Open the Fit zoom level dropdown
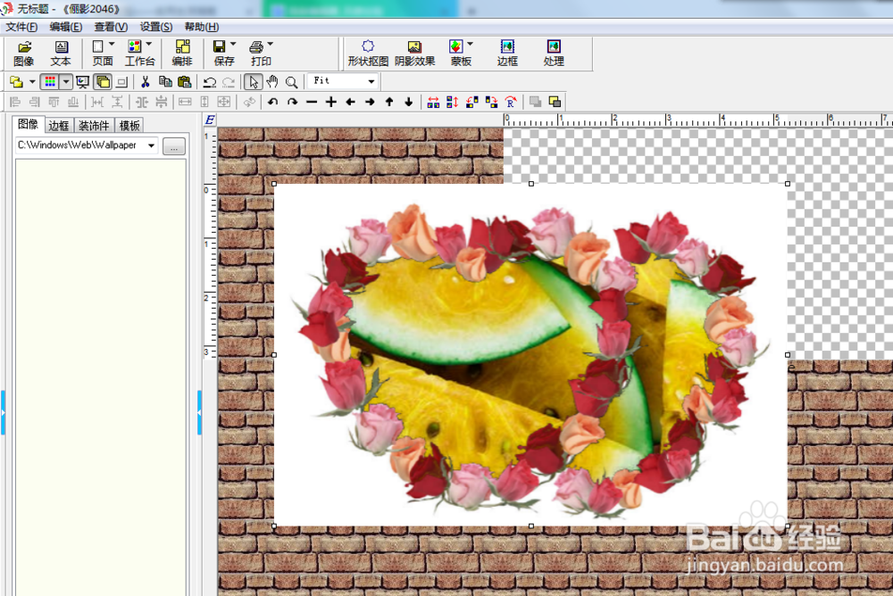Viewport: 893px width, 596px height. pos(371,81)
